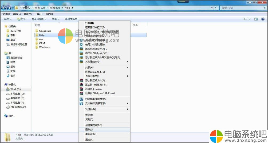Choose 属性(R) from context menu
Image resolution: width=268 pixels, height=143 pixels.
click(89, 140)
